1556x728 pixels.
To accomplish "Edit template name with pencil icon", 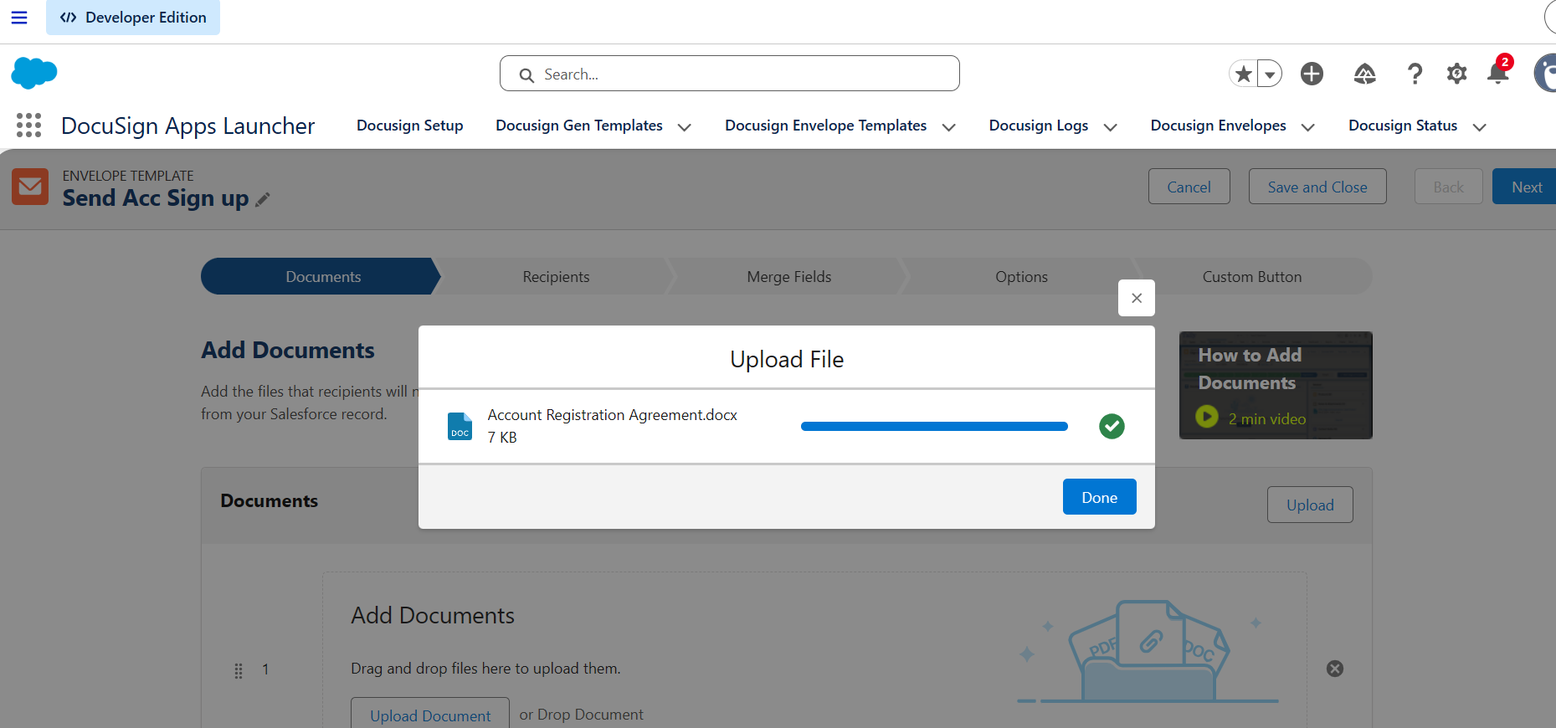I will (x=263, y=199).
